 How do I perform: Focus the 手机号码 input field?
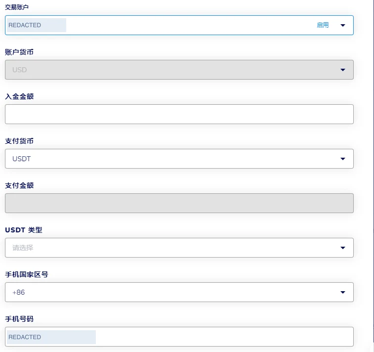pos(179,337)
